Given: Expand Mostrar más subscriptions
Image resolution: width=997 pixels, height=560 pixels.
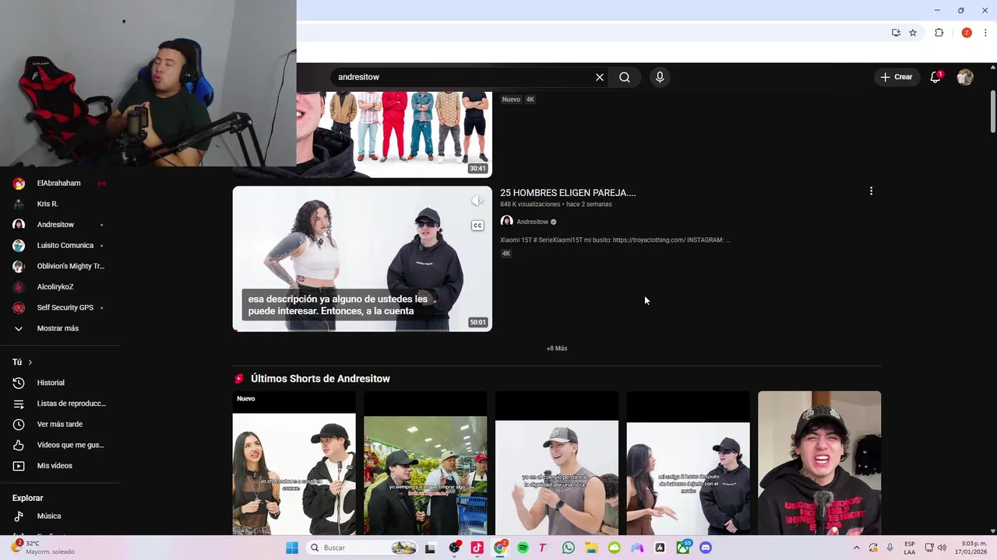Looking at the screenshot, I should (59, 328).
